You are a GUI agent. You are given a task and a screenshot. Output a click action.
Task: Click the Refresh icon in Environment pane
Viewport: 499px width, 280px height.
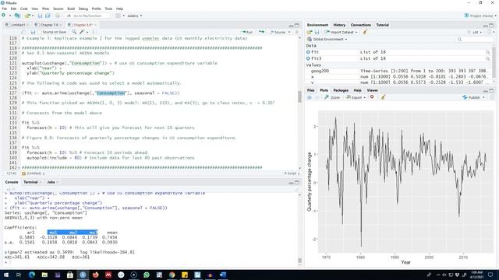point(490,32)
